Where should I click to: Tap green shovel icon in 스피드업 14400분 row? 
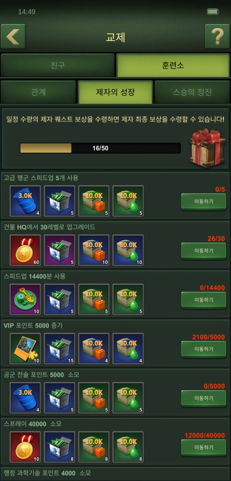tap(25, 299)
